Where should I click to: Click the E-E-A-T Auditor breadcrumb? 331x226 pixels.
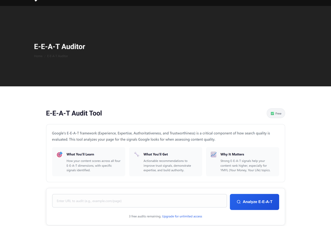pos(57,56)
